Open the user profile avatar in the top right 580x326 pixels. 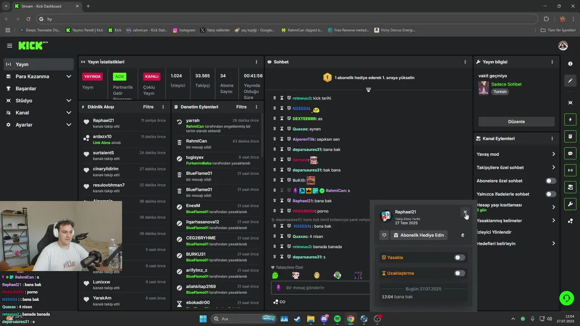pyautogui.click(x=563, y=46)
